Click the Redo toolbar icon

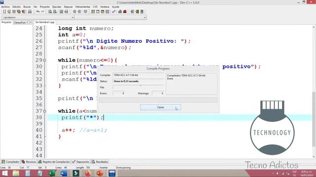42,12
